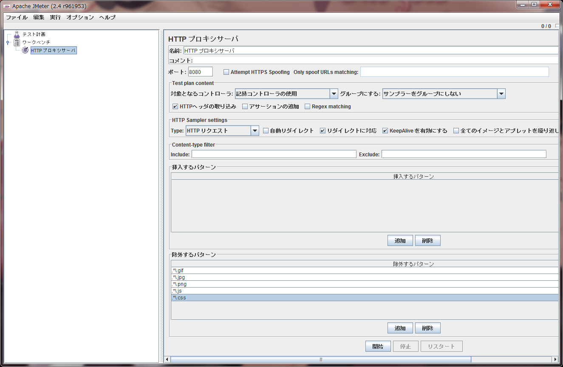563x367 pixels.
Task: Click the HTTP プロキシサーバ tree node icon
Action: 25,51
